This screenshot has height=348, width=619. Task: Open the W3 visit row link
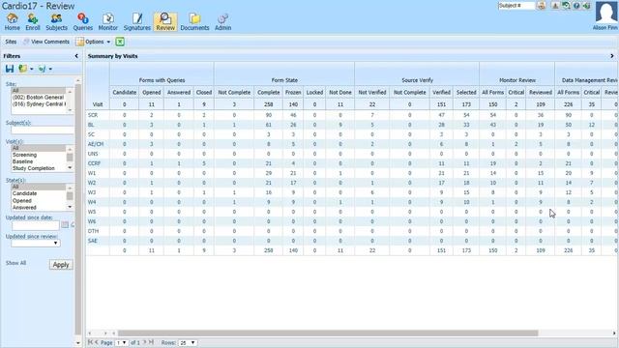click(92, 192)
